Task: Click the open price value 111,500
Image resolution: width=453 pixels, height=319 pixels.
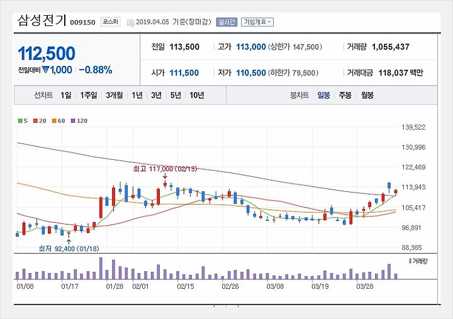Action: tap(184, 73)
